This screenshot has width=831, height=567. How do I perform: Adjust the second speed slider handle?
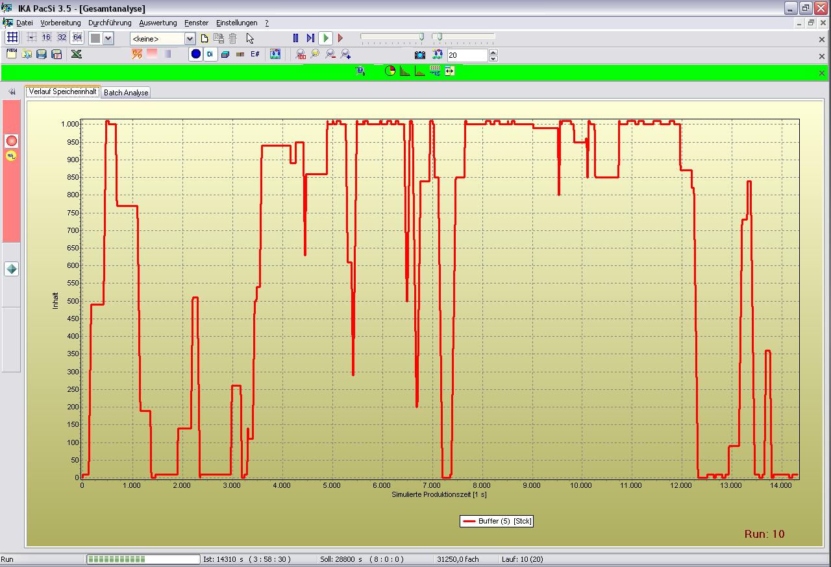[x=440, y=38]
